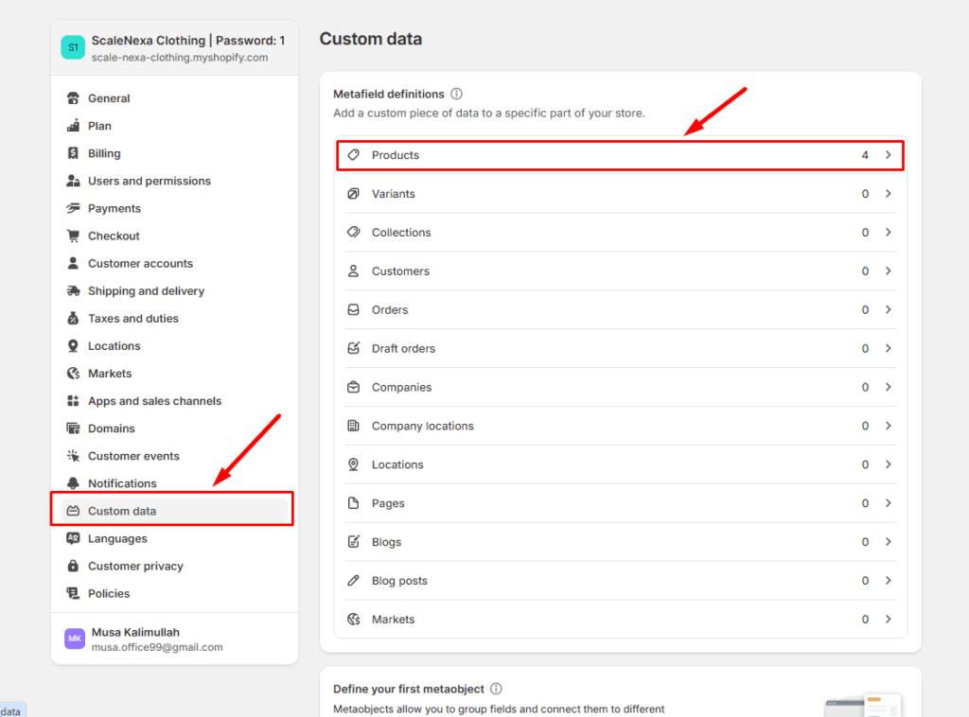Open Billing settings
Screen dimensions: 969x717
point(174,153)
